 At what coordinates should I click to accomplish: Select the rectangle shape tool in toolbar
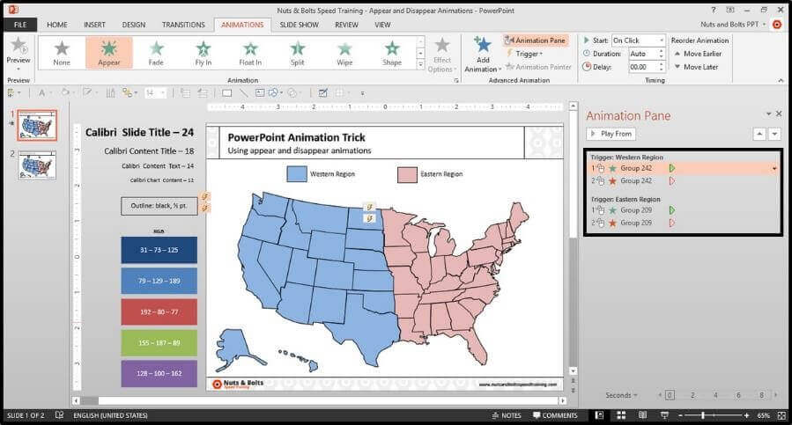pos(226,93)
